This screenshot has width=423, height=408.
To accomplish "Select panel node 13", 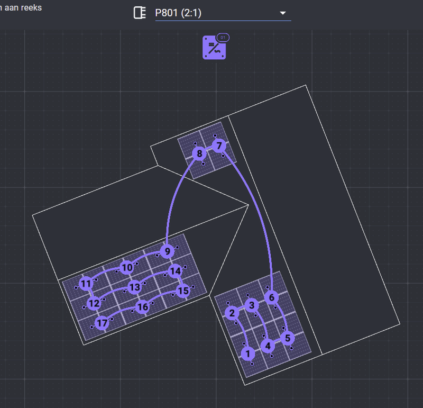I will pyautogui.click(x=135, y=287).
